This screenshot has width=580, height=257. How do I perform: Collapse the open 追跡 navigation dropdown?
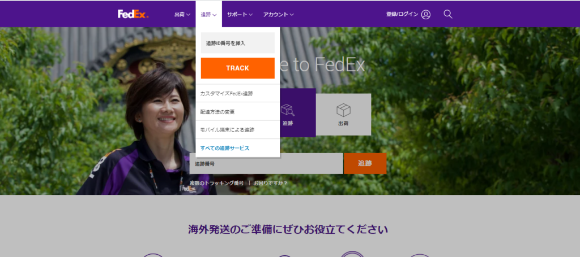[x=208, y=14]
